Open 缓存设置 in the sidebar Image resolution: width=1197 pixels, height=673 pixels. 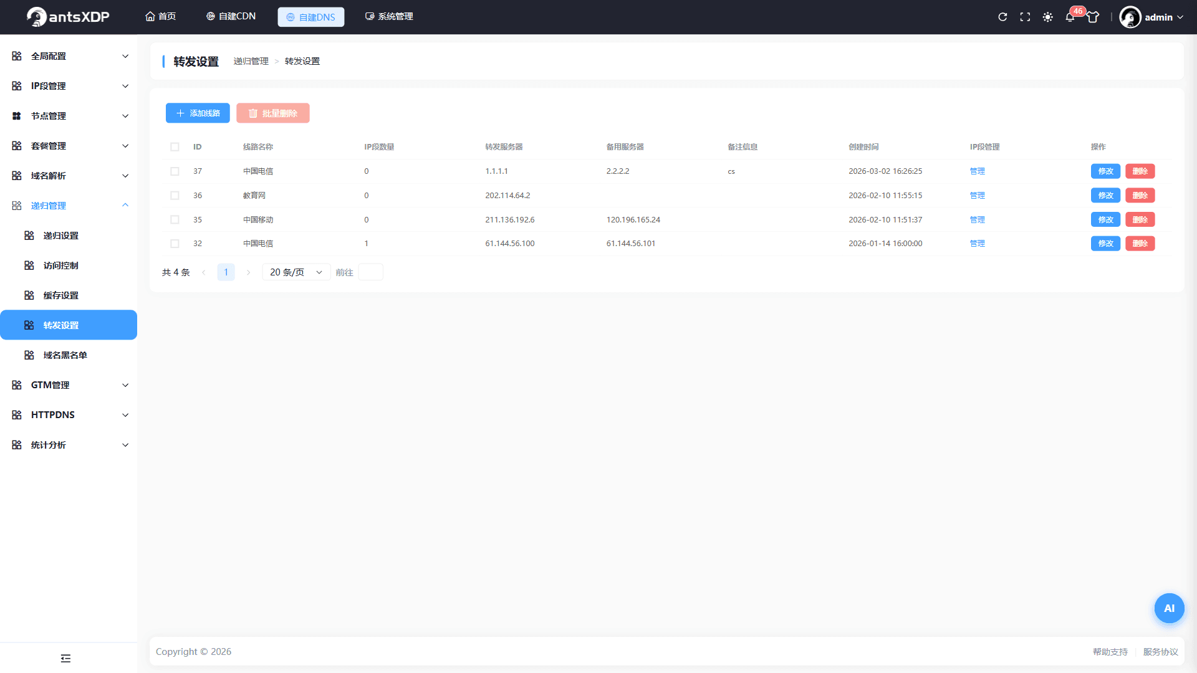pyautogui.click(x=69, y=295)
